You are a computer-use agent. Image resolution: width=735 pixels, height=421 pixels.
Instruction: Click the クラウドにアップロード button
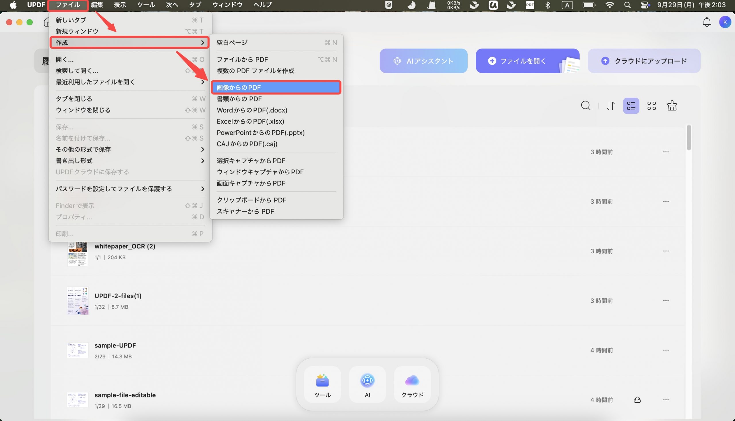tap(644, 61)
